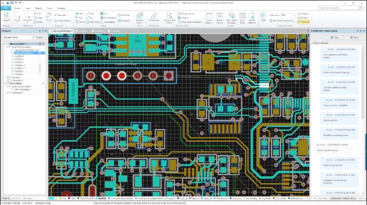Screen dimensions: 367x205
Task: Open the Grids dropdown
Action: point(263,17)
